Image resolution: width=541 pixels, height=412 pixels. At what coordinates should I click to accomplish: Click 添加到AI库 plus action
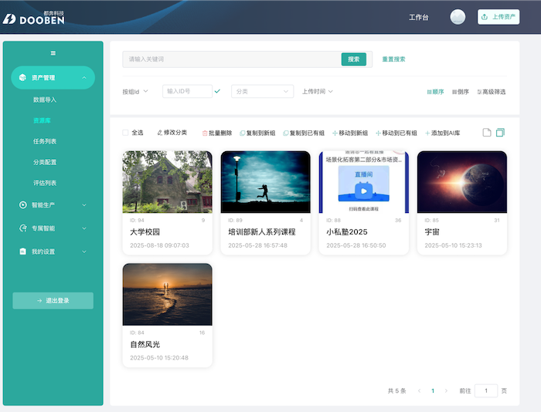click(x=442, y=133)
